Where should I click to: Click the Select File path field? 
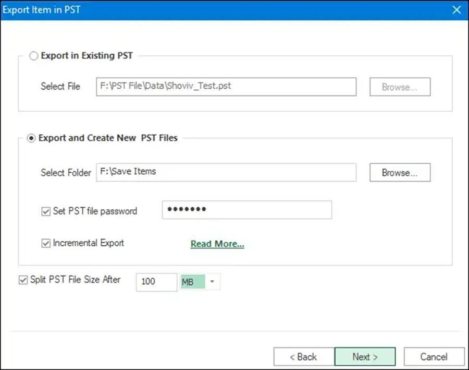[226, 87]
